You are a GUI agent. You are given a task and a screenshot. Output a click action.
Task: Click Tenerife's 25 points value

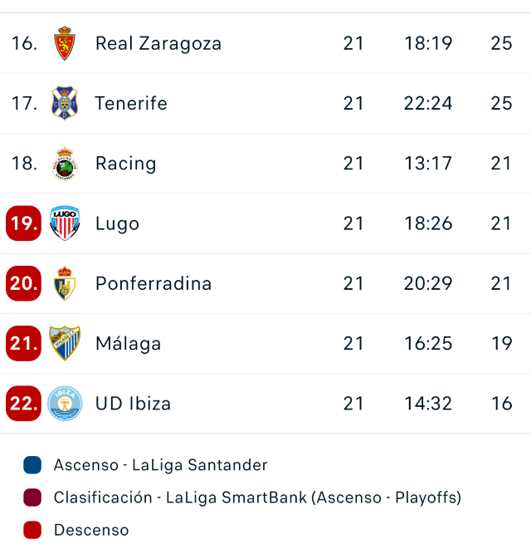pos(501,103)
